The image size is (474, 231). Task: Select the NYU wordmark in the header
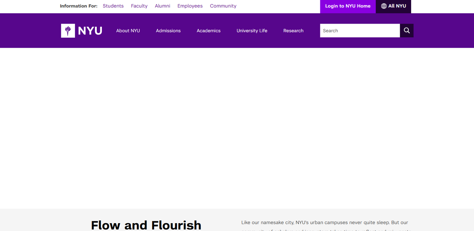[91, 30]
